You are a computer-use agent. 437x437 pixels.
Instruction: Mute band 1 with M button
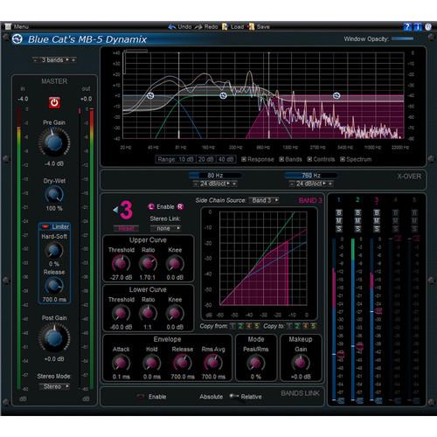pyautogui.click(x=339, y=221)
